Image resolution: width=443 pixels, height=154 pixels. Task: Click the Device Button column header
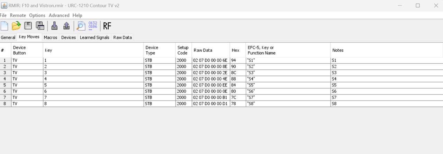click(x=27, y=50)
